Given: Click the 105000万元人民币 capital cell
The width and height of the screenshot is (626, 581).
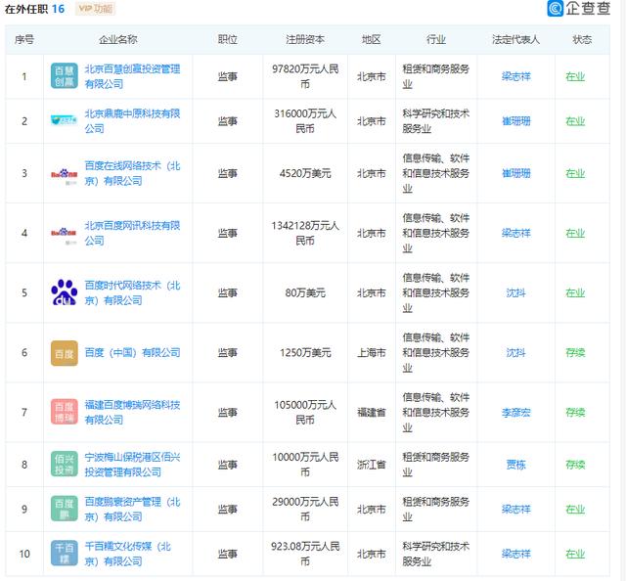Looking at the screenshot, I should pos(305,413).
